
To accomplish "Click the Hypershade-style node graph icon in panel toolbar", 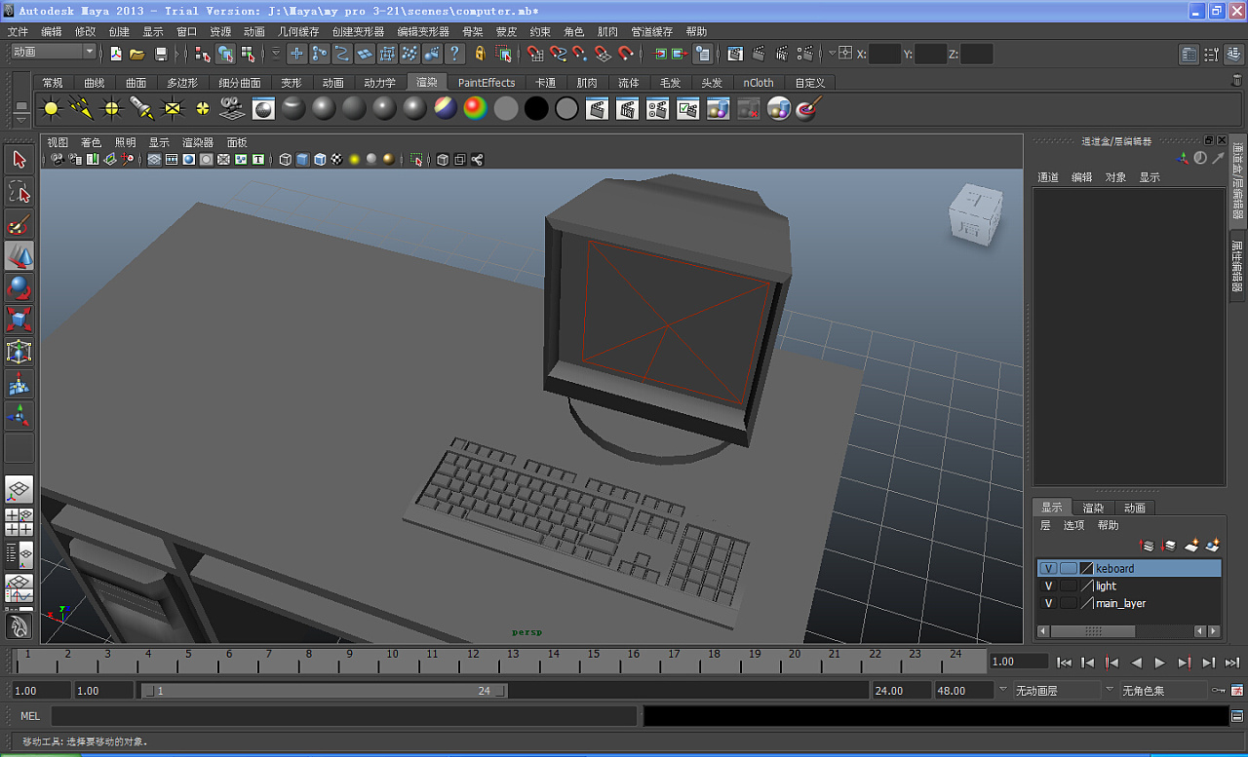I will click(477, 160).
